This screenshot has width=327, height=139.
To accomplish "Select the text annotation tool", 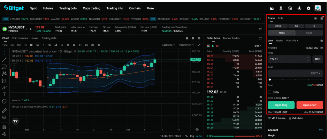I will click(x=4, y=94).
